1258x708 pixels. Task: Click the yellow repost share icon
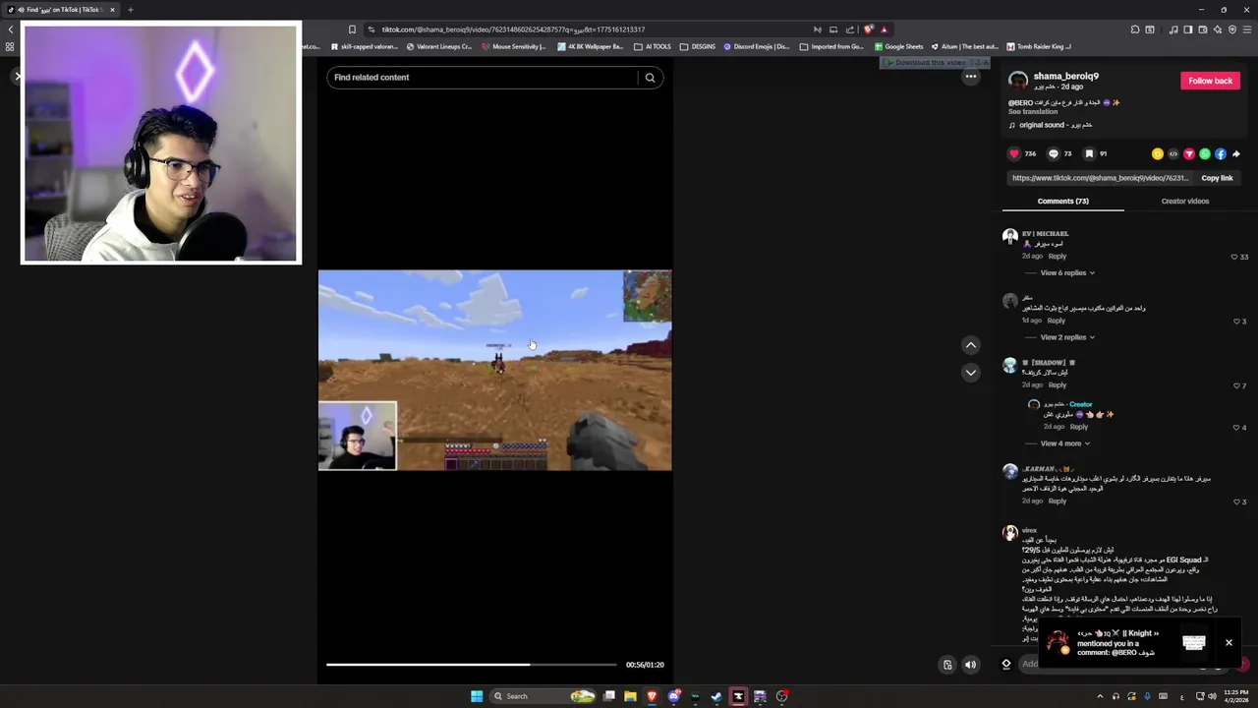pos(1158,153)
